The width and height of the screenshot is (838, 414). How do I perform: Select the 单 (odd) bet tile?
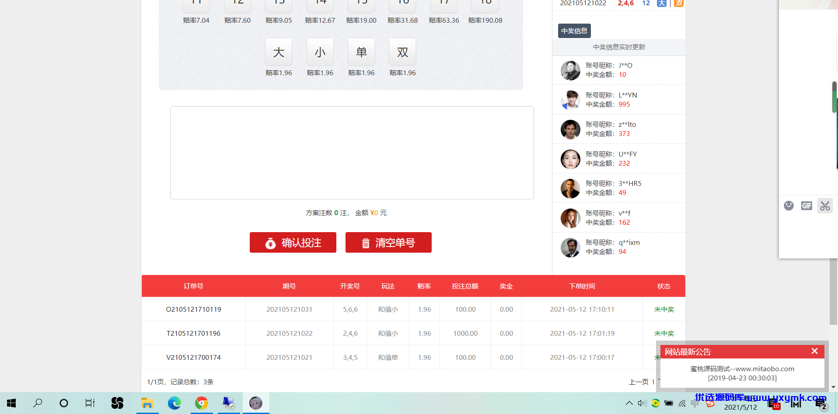pyautogui.click(x=361, y=52)
